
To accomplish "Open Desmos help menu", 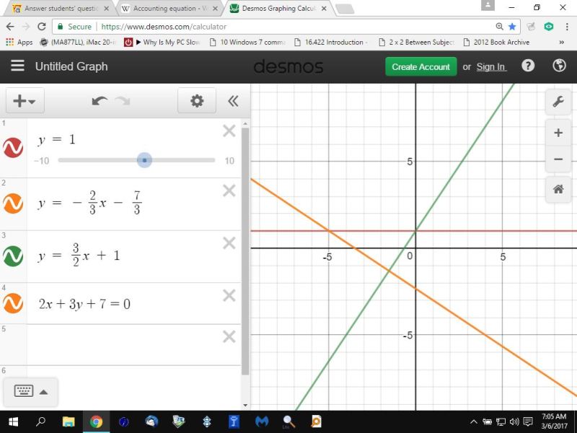I will tap(528, 66).
